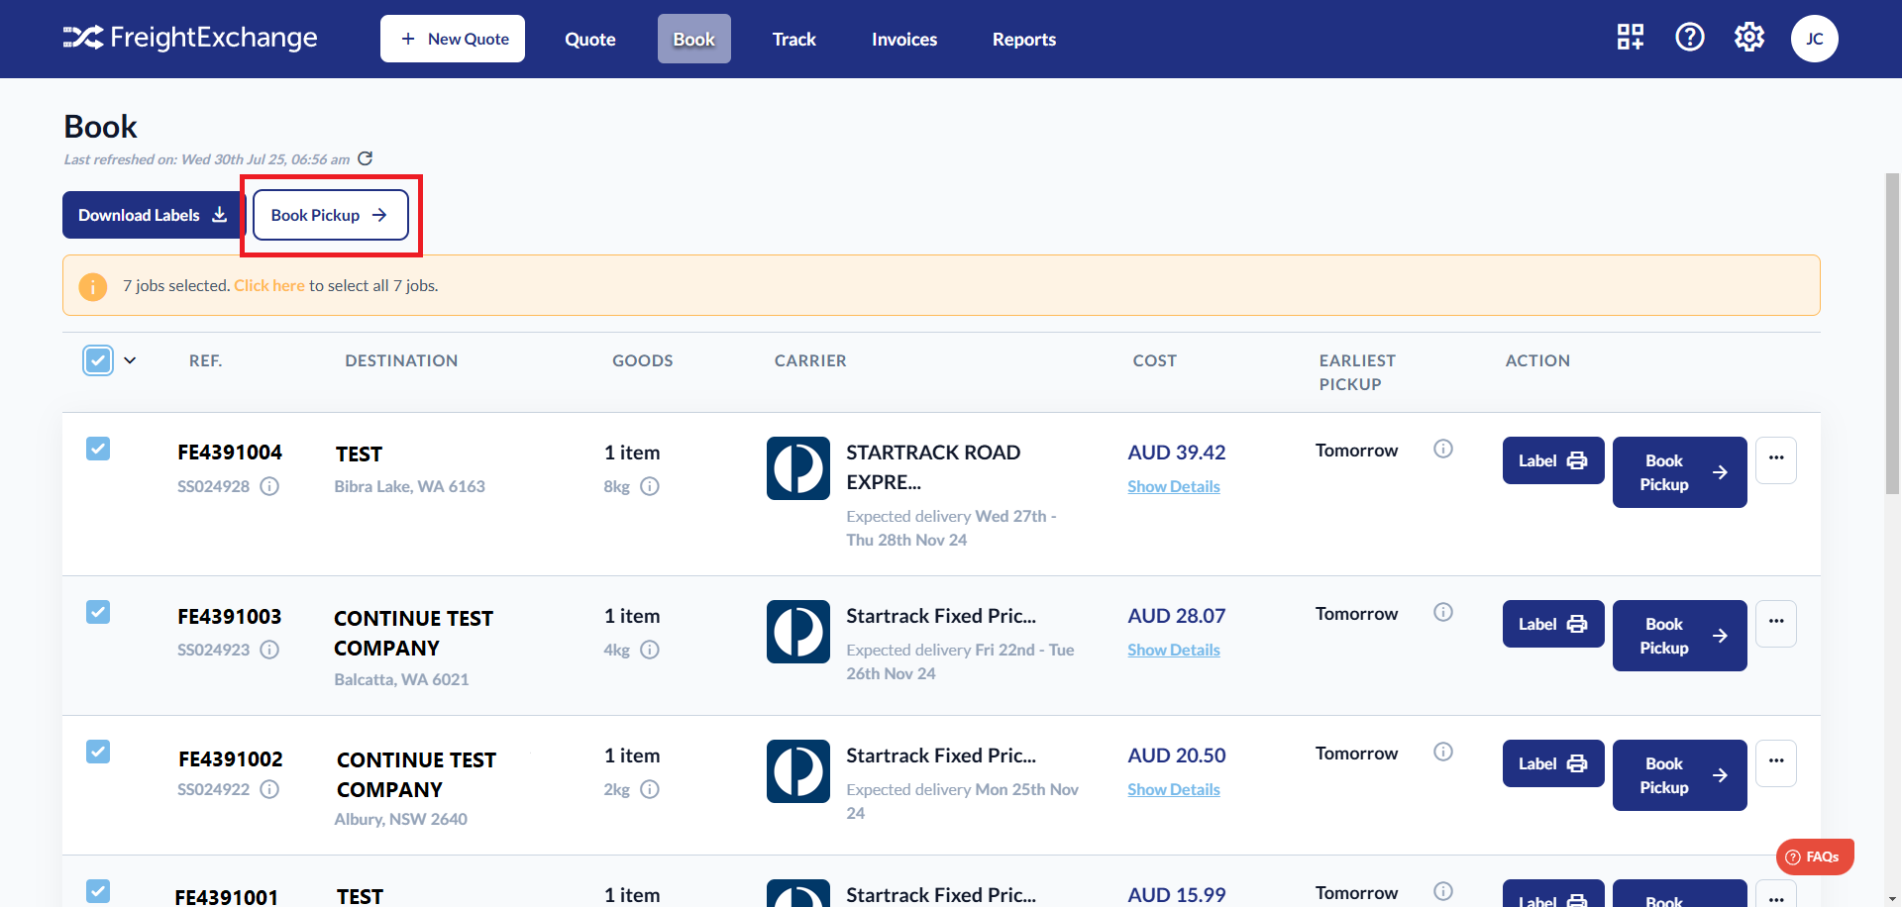Click the orange info icon in selection banner

[93, 286]
